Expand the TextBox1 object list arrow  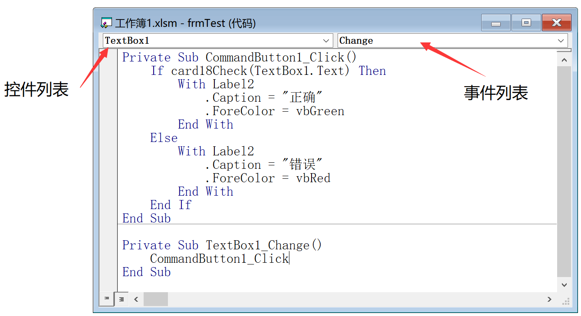(x=326, y=41)
